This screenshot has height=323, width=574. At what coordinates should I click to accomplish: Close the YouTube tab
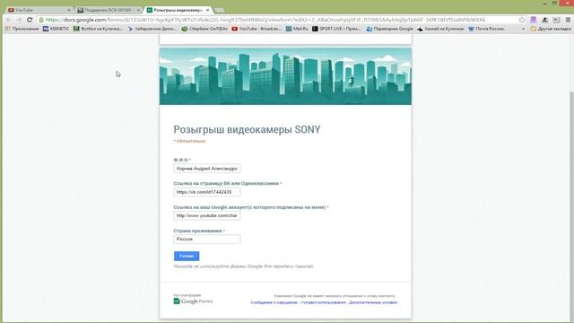69,10
